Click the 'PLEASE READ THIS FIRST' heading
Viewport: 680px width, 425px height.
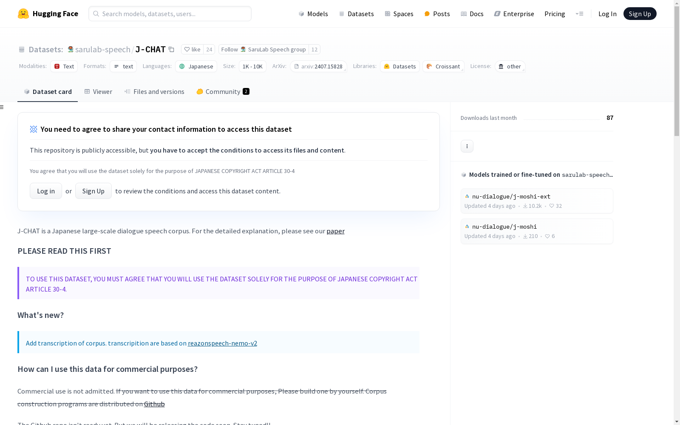click(x=64, y=251)
